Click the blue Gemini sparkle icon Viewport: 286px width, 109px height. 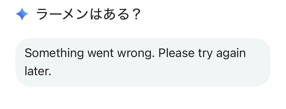[x=22, y=14]
